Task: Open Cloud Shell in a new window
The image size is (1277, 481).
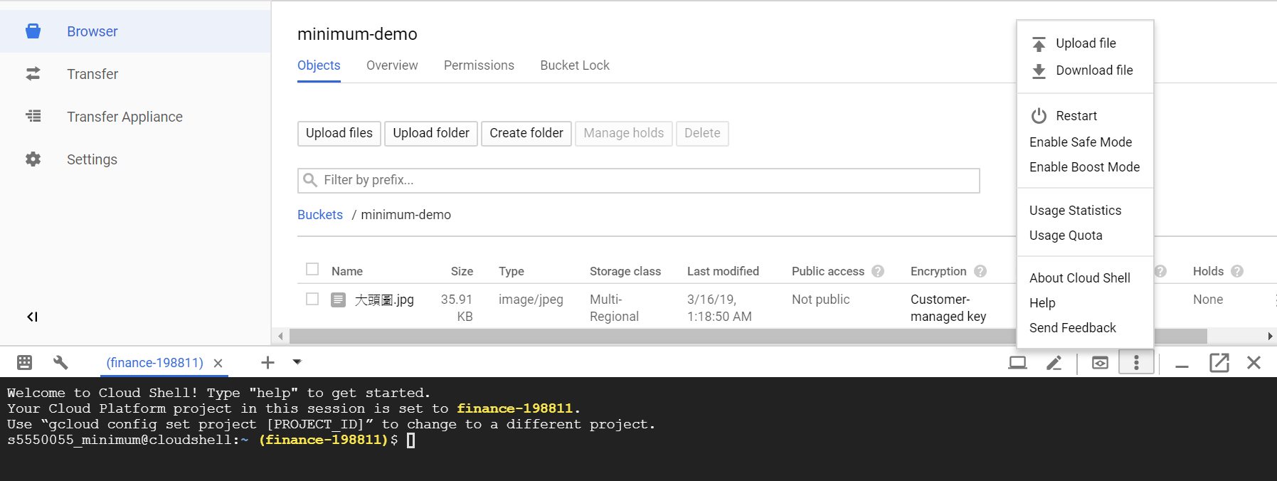Action: [x=1219, y=363]
